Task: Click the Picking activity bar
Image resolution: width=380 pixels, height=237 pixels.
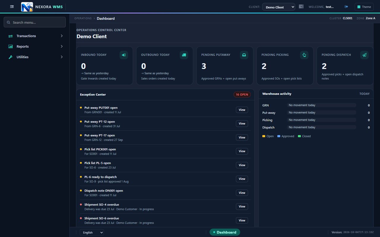Action: coord(321,120)
